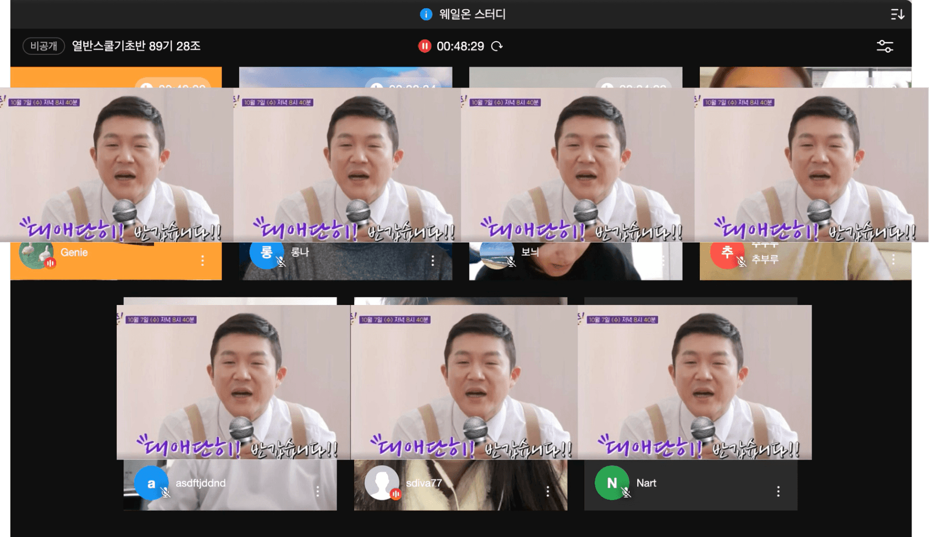Click sdiva77's gray profile avatar

[381, 482]
